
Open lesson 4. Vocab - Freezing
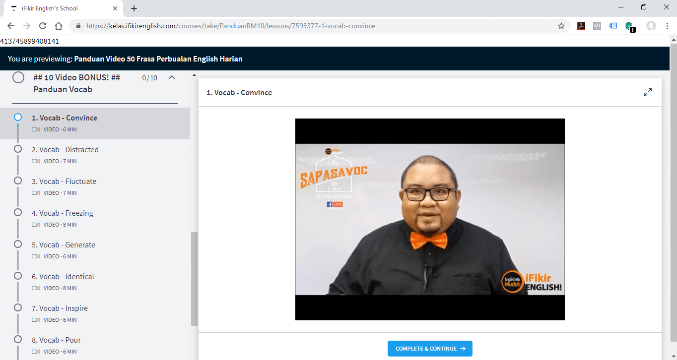coord(62,213)
